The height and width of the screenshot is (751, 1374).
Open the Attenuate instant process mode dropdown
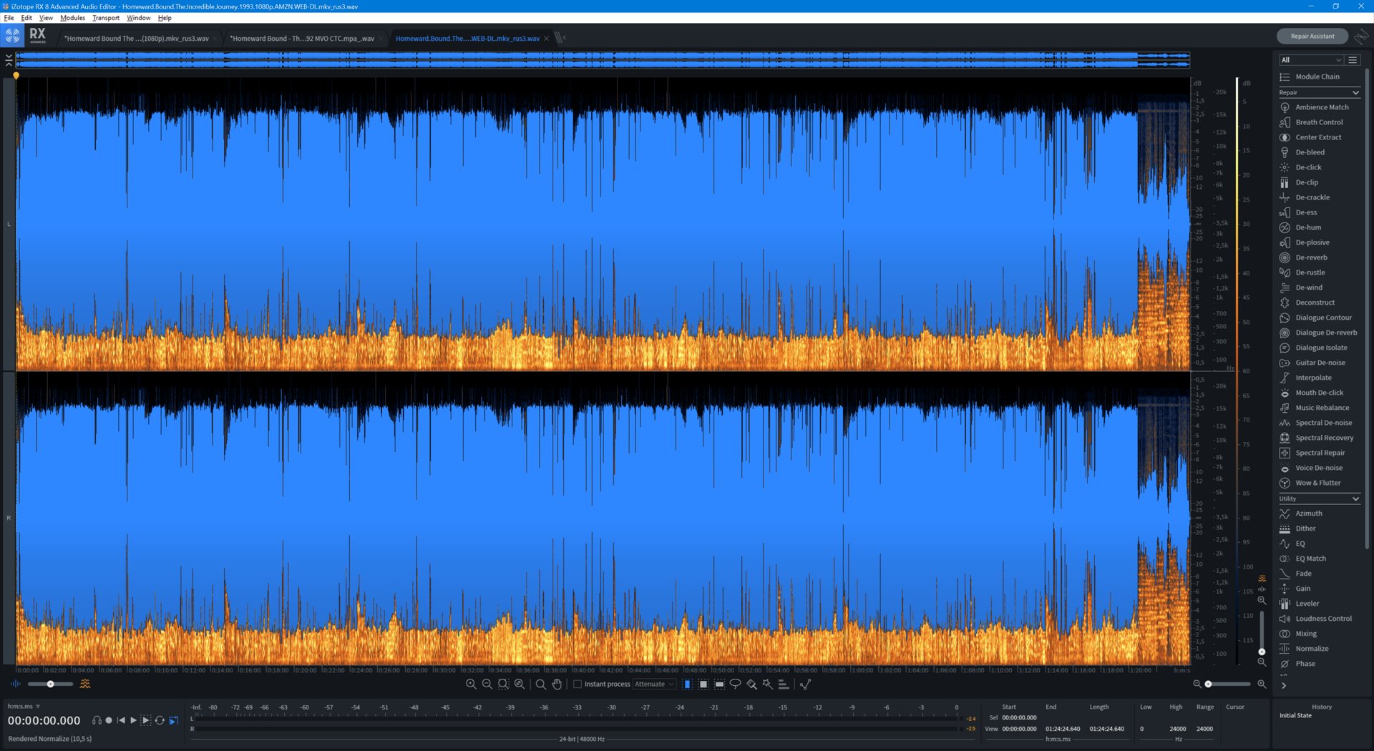click(x=654, y=684)
